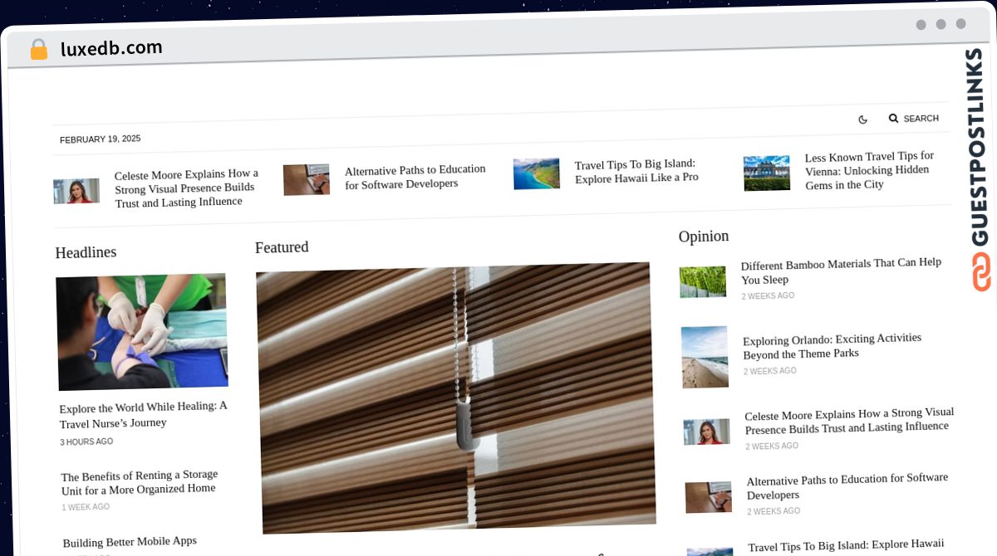Click 2 WEEKS AGO under the Orlando article
The width and height of the screenshot is (997, 556).
tap(769, 371)
